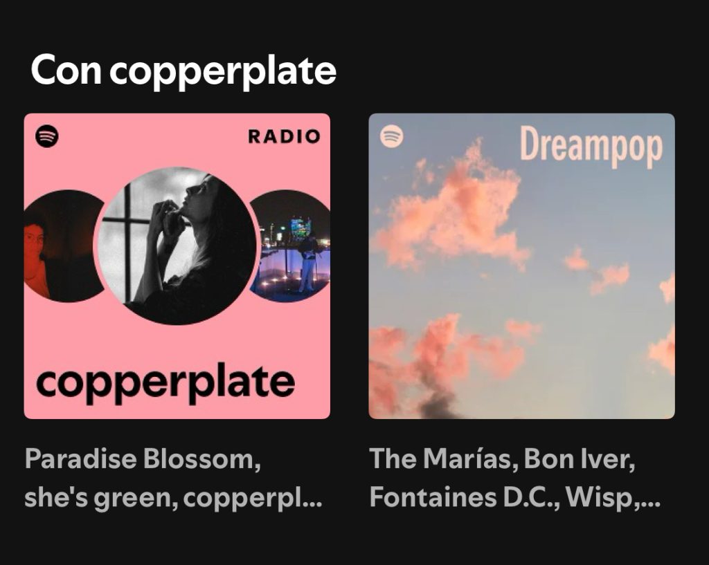
Task: Click the left red-toned artist circle
Action: pos(63,246)
